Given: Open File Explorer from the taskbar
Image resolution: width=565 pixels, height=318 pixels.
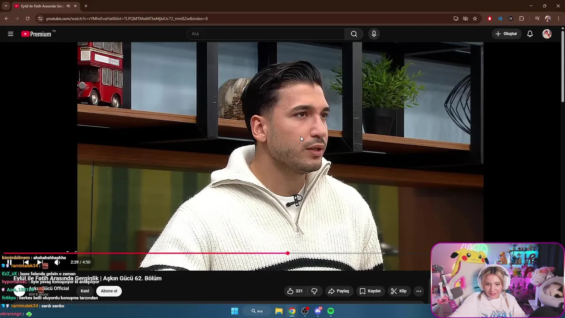Looking at the screenshot, I should pos(279,311).
